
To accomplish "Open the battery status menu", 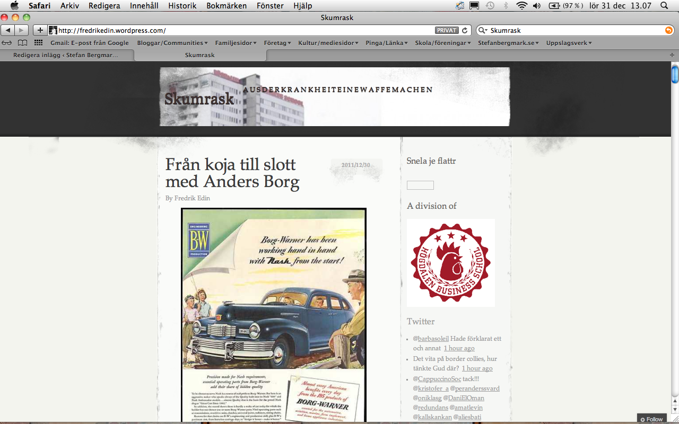I will pyautogui.click(x=566, y=6).
